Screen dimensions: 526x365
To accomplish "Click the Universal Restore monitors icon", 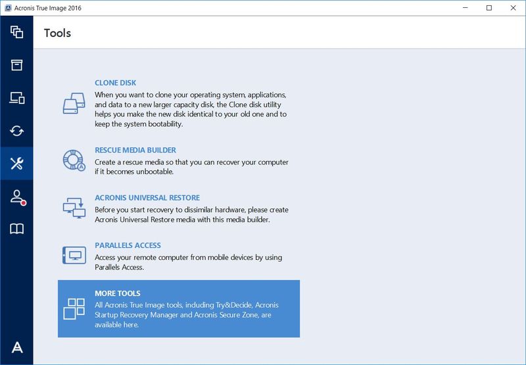I will tap(74, 207).
